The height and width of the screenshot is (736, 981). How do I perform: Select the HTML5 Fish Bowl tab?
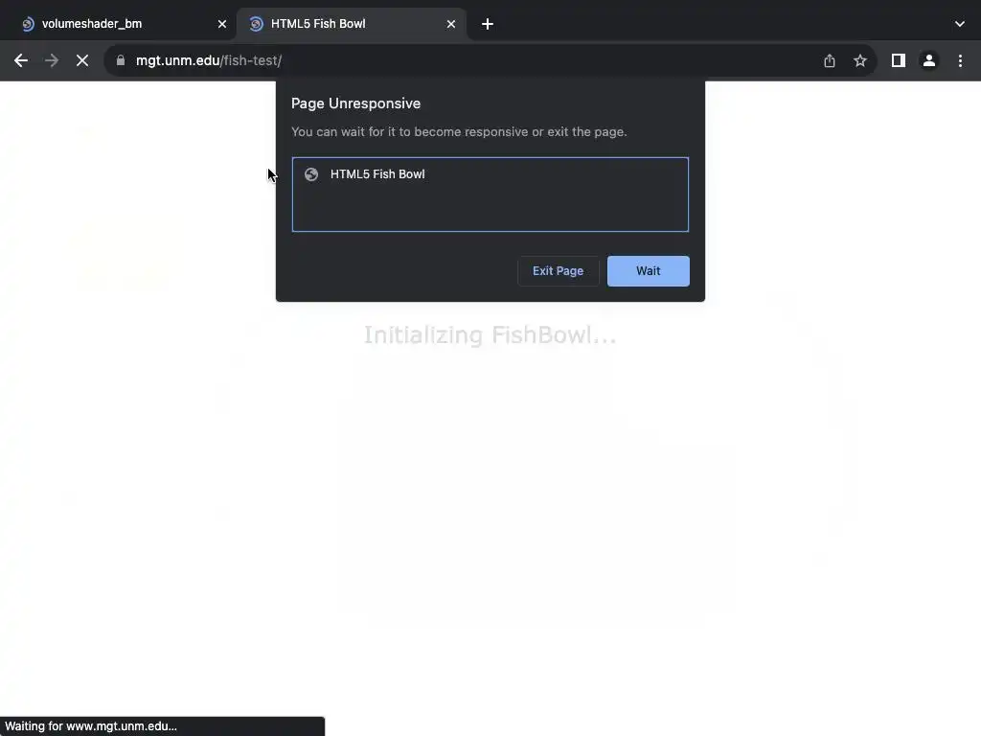(351, 24)
